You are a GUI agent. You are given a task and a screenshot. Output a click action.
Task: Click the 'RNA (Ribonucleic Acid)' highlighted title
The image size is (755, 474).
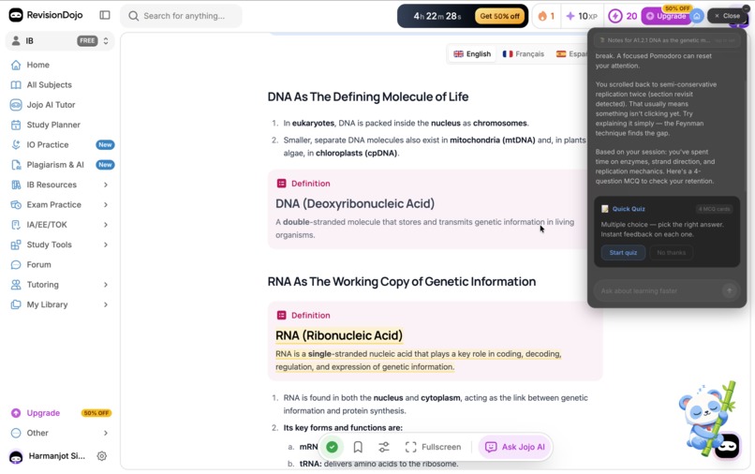[x=339, y=335]
